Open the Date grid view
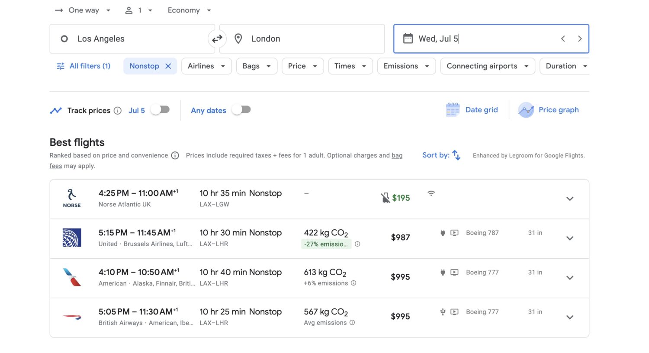This screenshot has width=649, height=353. [x=472, y=110]
